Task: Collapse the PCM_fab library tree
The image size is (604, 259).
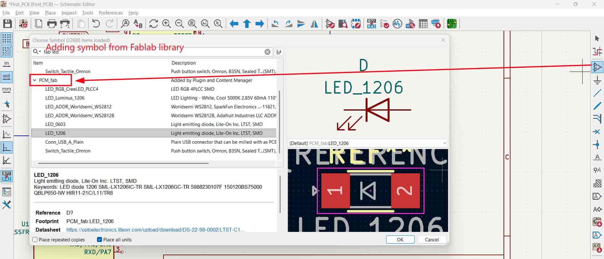Action: (35, 80)
